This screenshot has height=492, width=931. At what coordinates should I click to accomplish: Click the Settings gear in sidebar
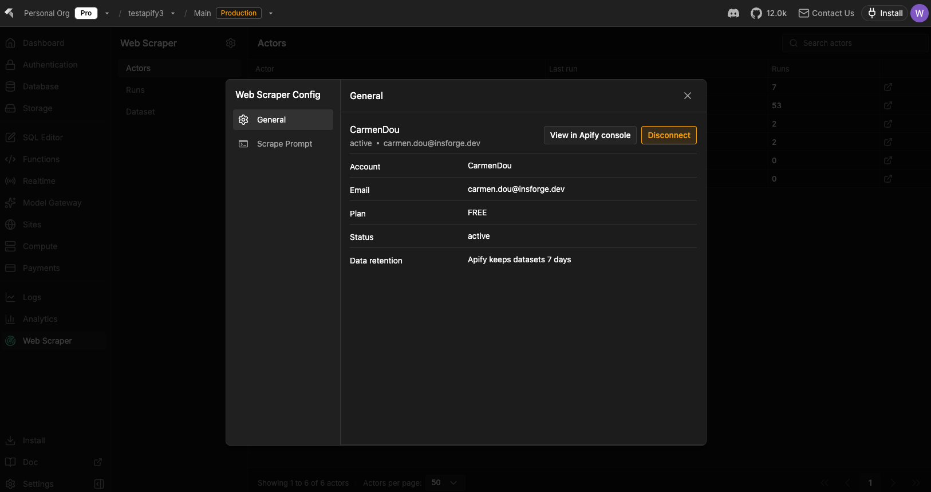pos(10,484)
